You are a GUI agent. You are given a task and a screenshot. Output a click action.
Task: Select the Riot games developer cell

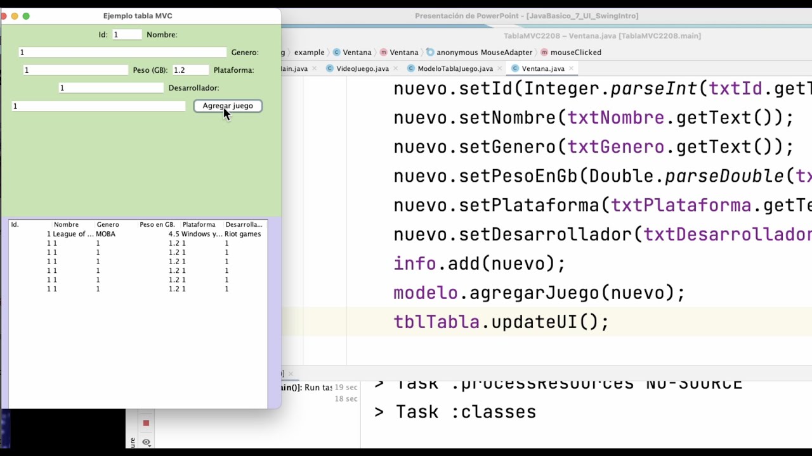[x=245, y=234]
